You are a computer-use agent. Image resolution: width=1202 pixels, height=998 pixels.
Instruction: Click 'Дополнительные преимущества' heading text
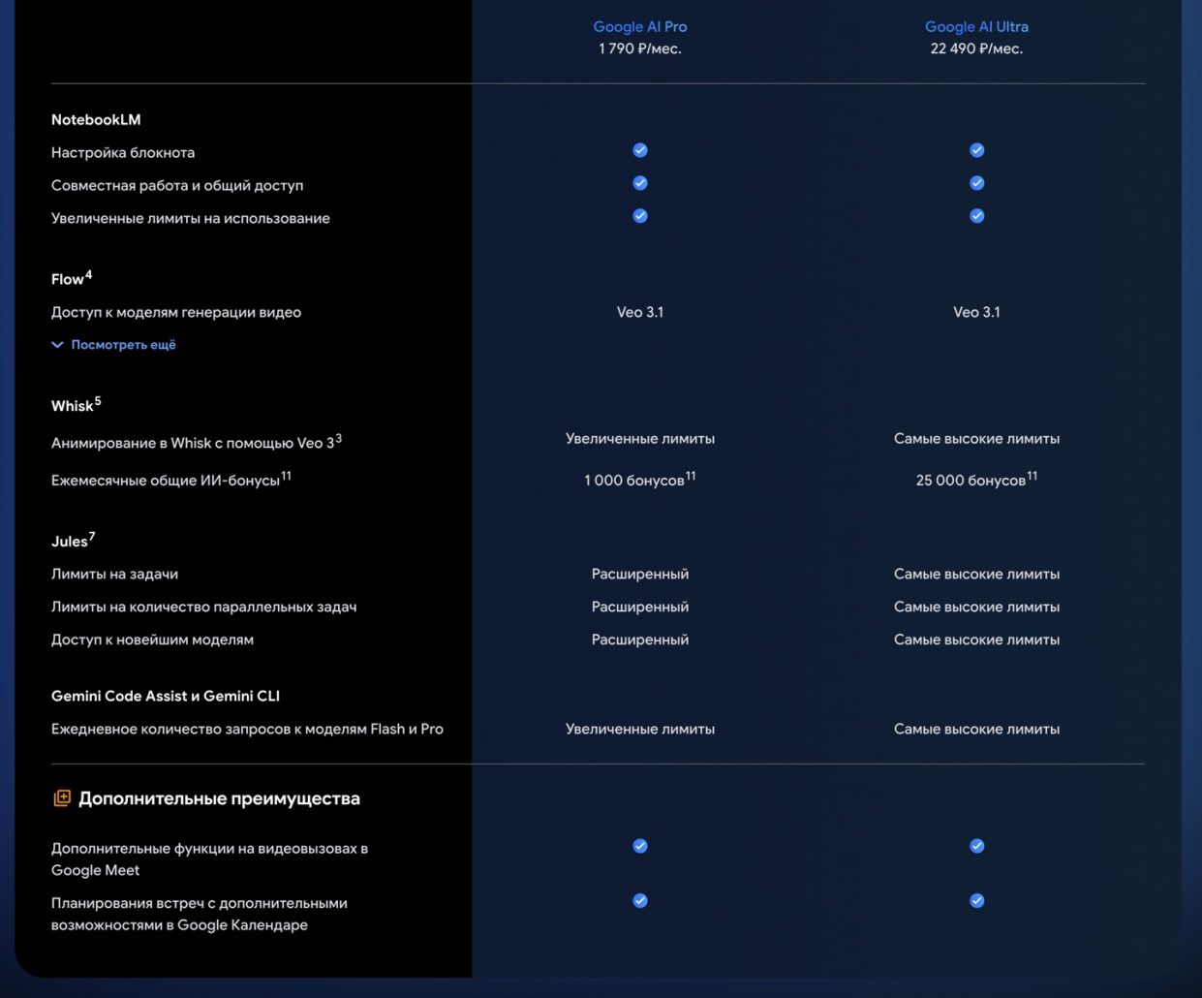pyautogui.click(x=219, y=798)
